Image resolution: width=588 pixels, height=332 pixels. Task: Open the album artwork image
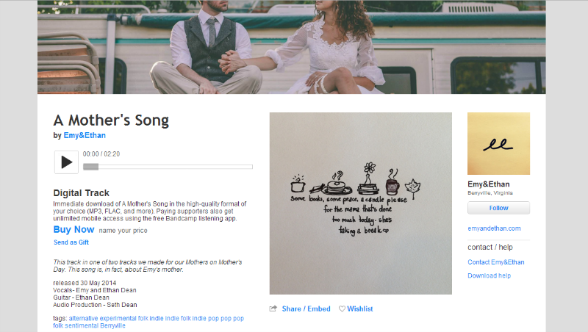click(x=360, y=203)
